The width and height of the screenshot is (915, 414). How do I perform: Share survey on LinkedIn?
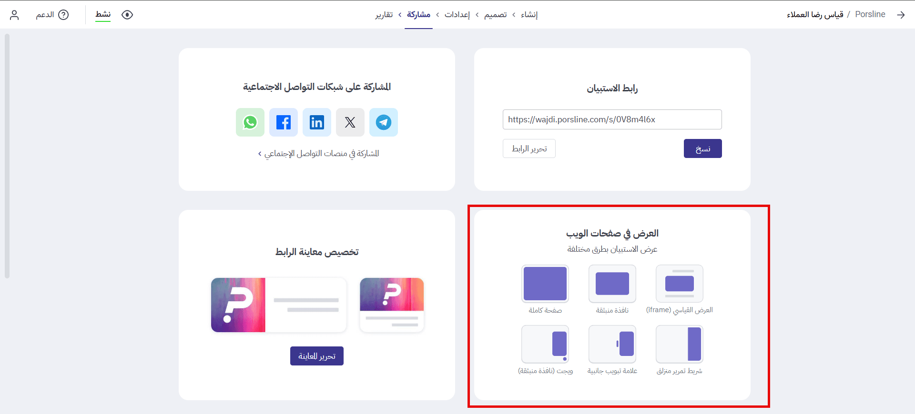point(317,122)
